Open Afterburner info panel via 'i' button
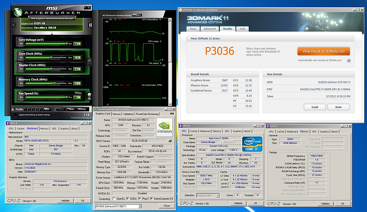The image size is (367, 212). pos(90,25)
